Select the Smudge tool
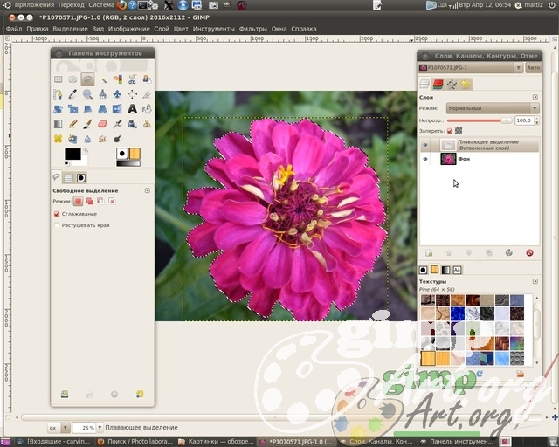The width and height of the screenshot is (559, 447). [103, 139]
